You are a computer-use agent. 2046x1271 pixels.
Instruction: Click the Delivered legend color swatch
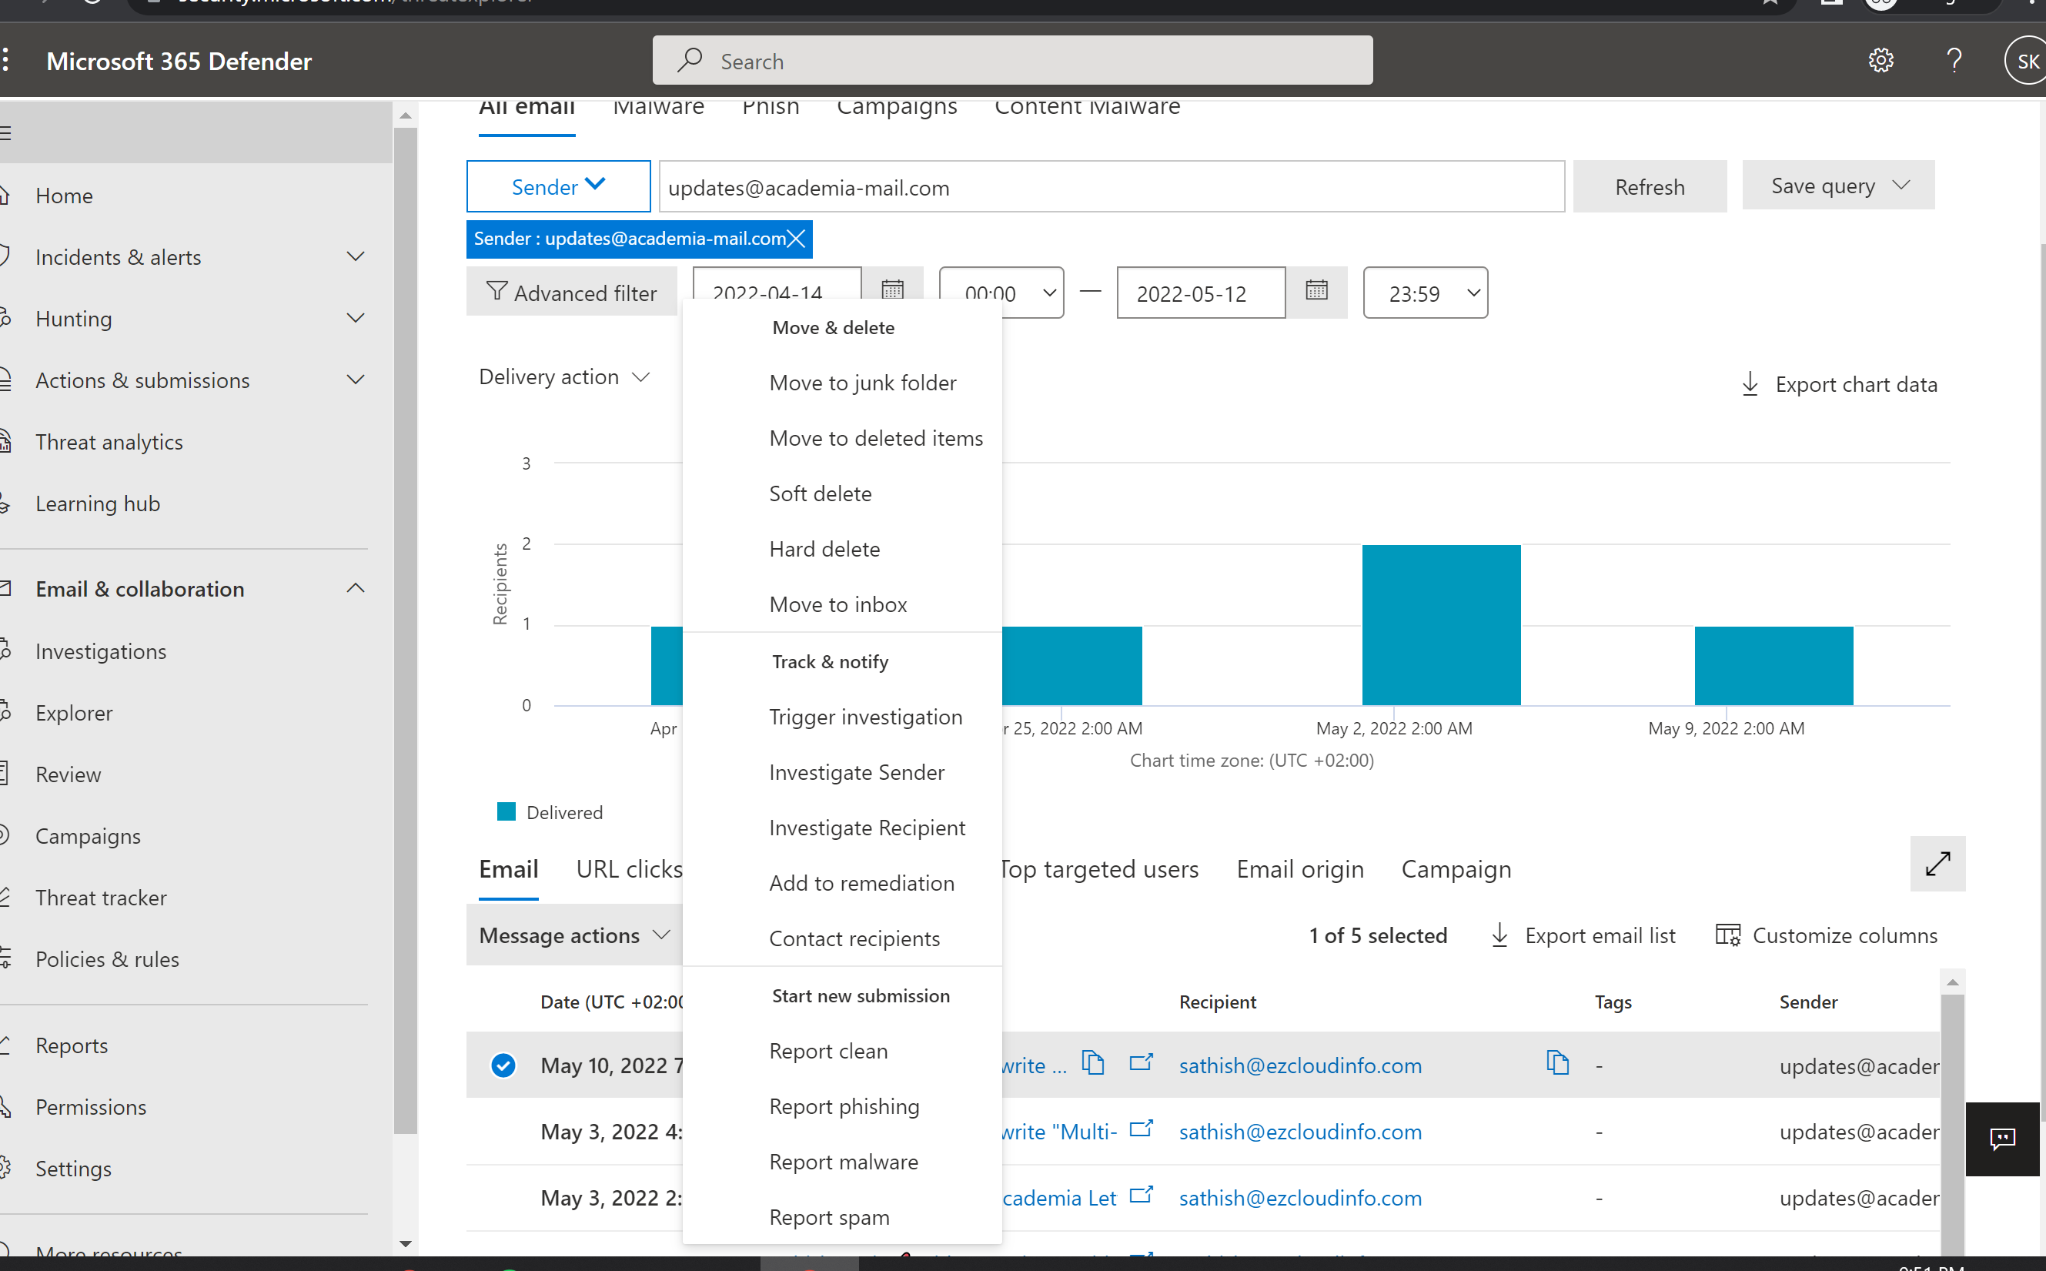click(x=506, y=812)
